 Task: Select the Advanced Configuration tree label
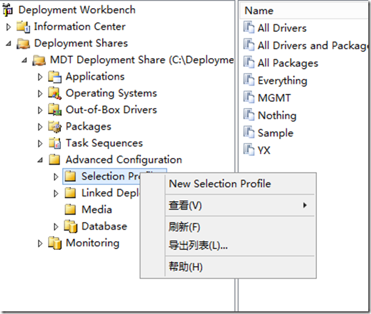tap(124, 160)
